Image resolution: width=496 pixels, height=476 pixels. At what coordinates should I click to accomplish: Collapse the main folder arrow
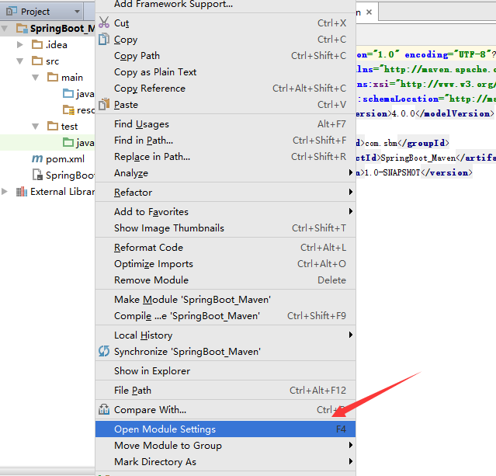pyautogui.click(x=36, y=77)
